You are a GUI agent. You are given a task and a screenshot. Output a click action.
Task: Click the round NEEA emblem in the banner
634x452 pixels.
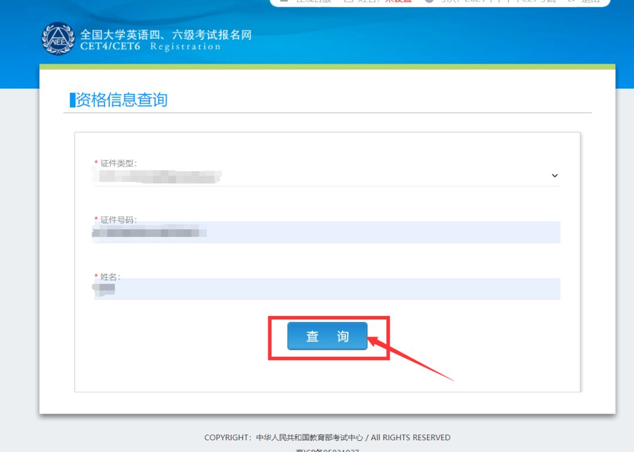[x=58, y=39]
